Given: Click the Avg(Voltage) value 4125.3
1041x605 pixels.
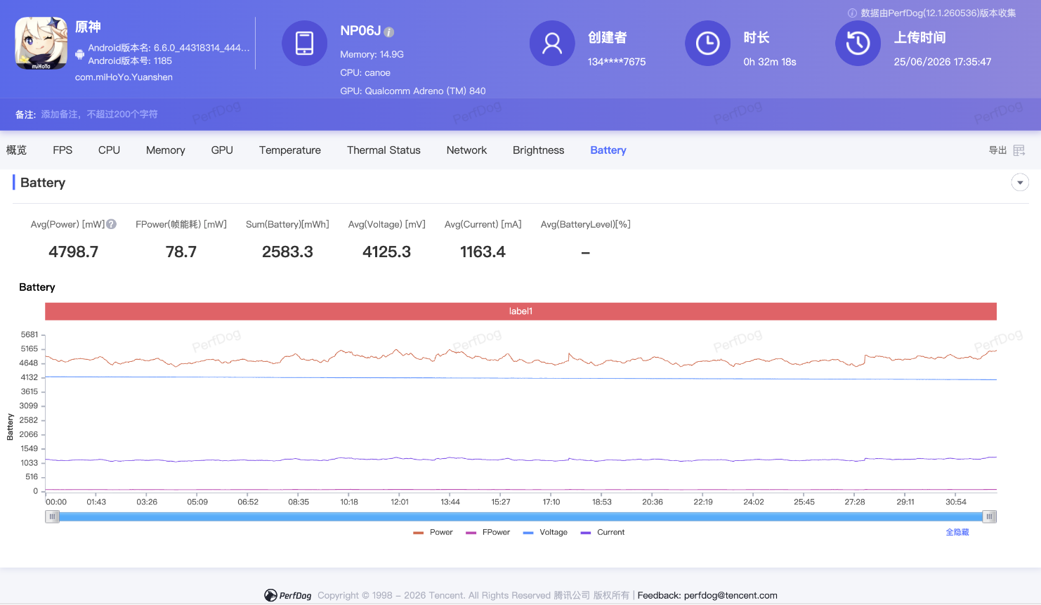Looking at the screenshot, I should coord(386,252).
